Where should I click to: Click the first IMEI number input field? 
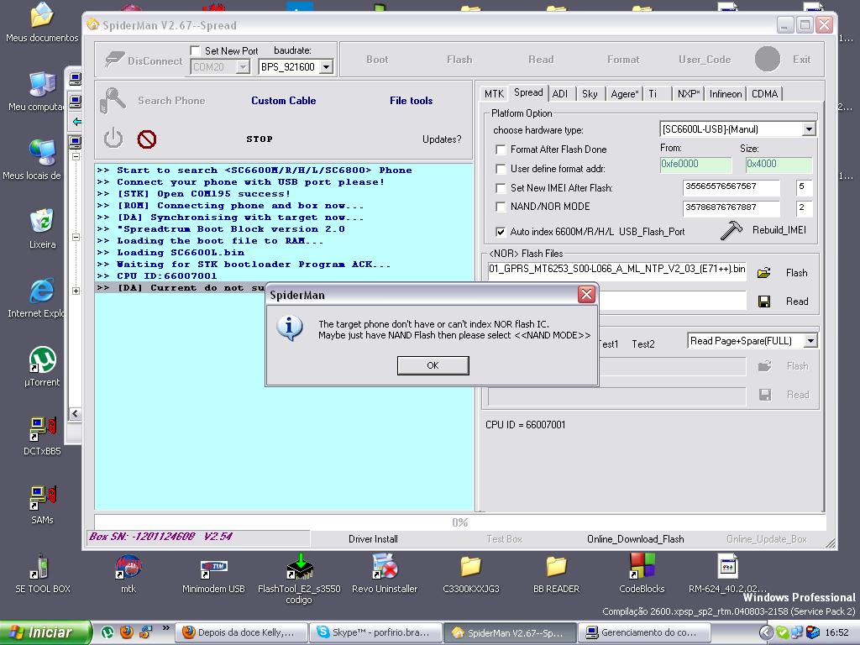731,186
